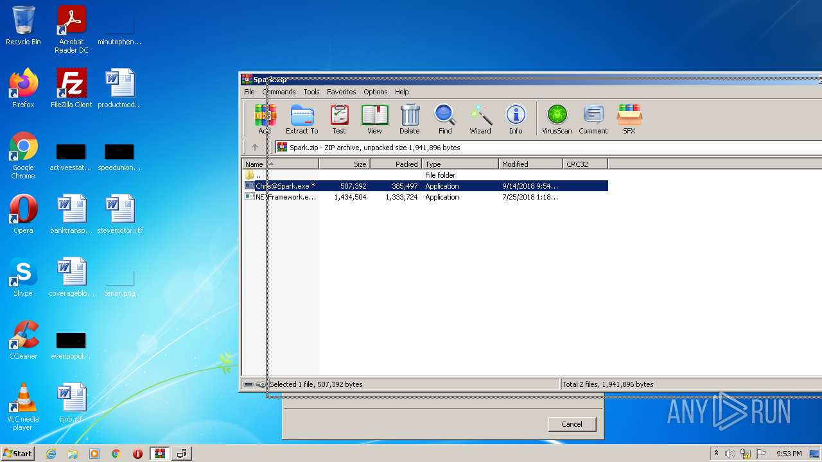Open the CCleaner desktop shortcut

point(23,340)
